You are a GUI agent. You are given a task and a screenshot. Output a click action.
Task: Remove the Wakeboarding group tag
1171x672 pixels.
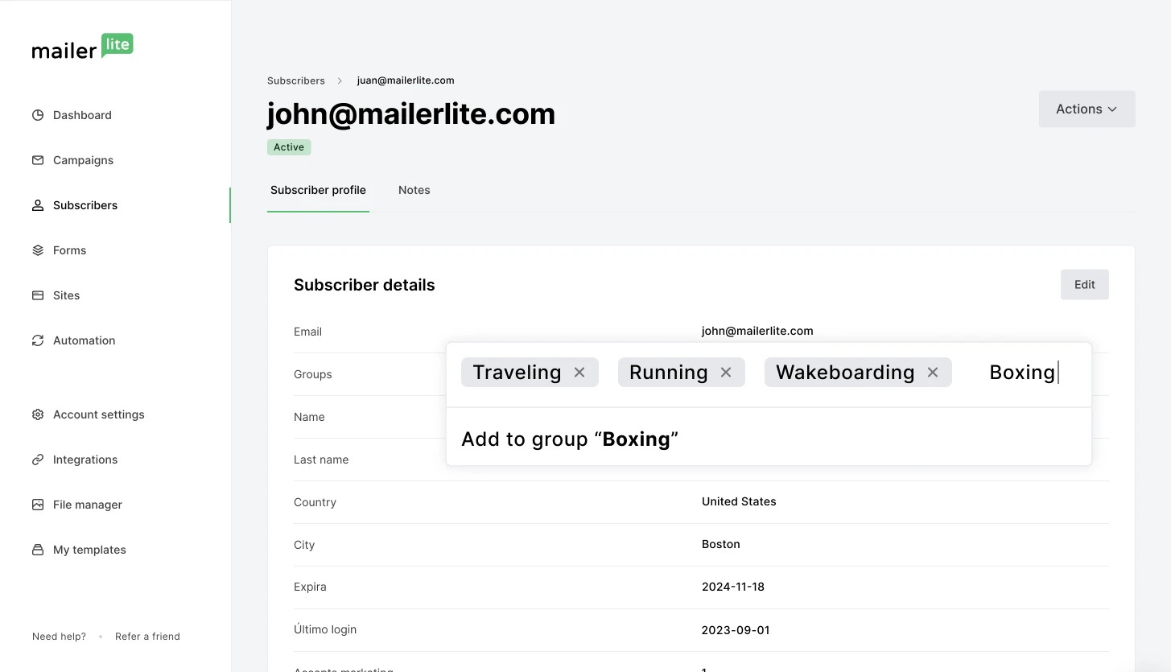tap(933, 373)
